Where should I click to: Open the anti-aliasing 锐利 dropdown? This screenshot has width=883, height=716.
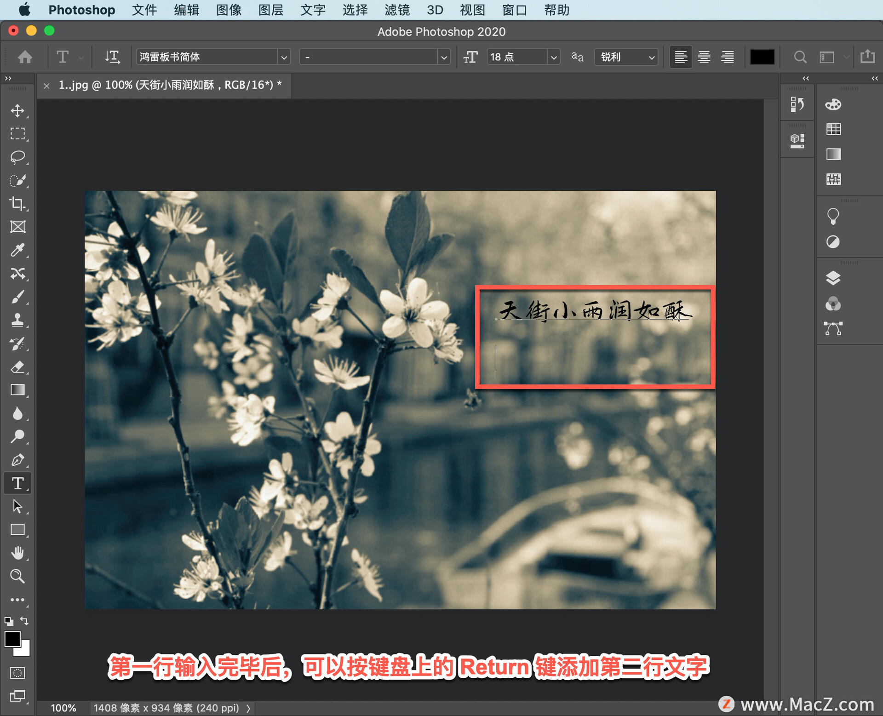coord(626,57)
